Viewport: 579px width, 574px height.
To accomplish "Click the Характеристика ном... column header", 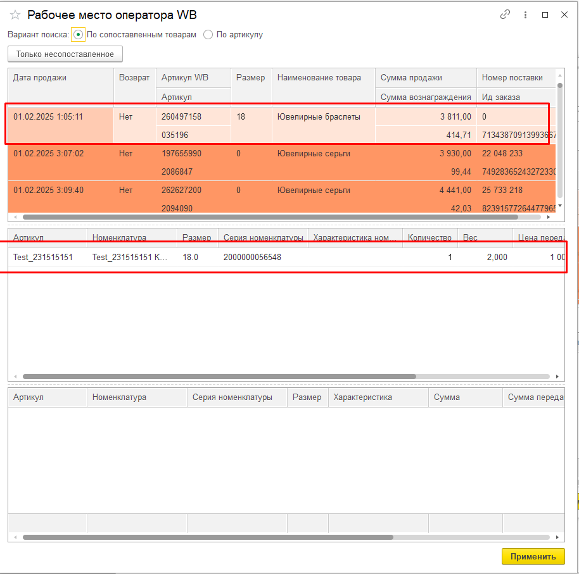I will (355, 238).
